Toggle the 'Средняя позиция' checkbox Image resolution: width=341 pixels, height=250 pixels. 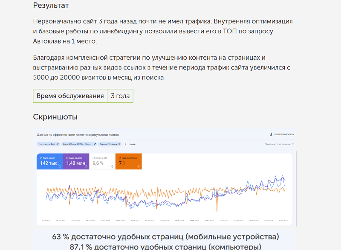click(120, 158)
